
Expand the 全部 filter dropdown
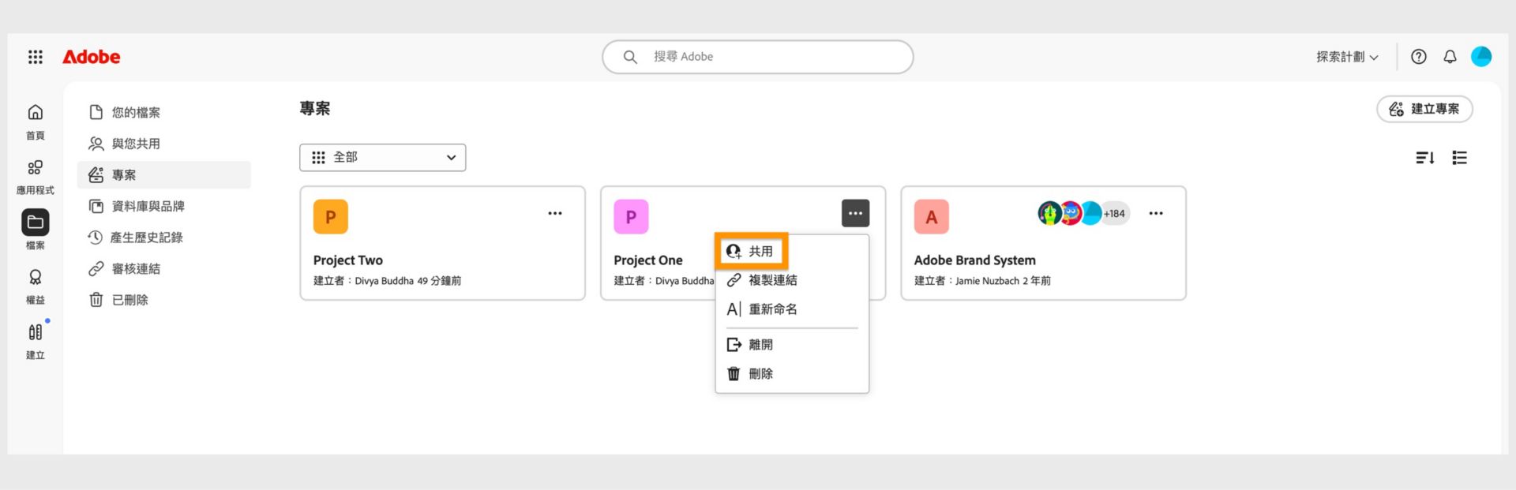coord(383,157)
